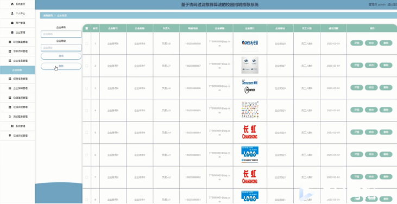Open the gray logo image in row 2
The height and width of the screenshot is (204, 397).
pyautogui.click(x=250, y=65)
